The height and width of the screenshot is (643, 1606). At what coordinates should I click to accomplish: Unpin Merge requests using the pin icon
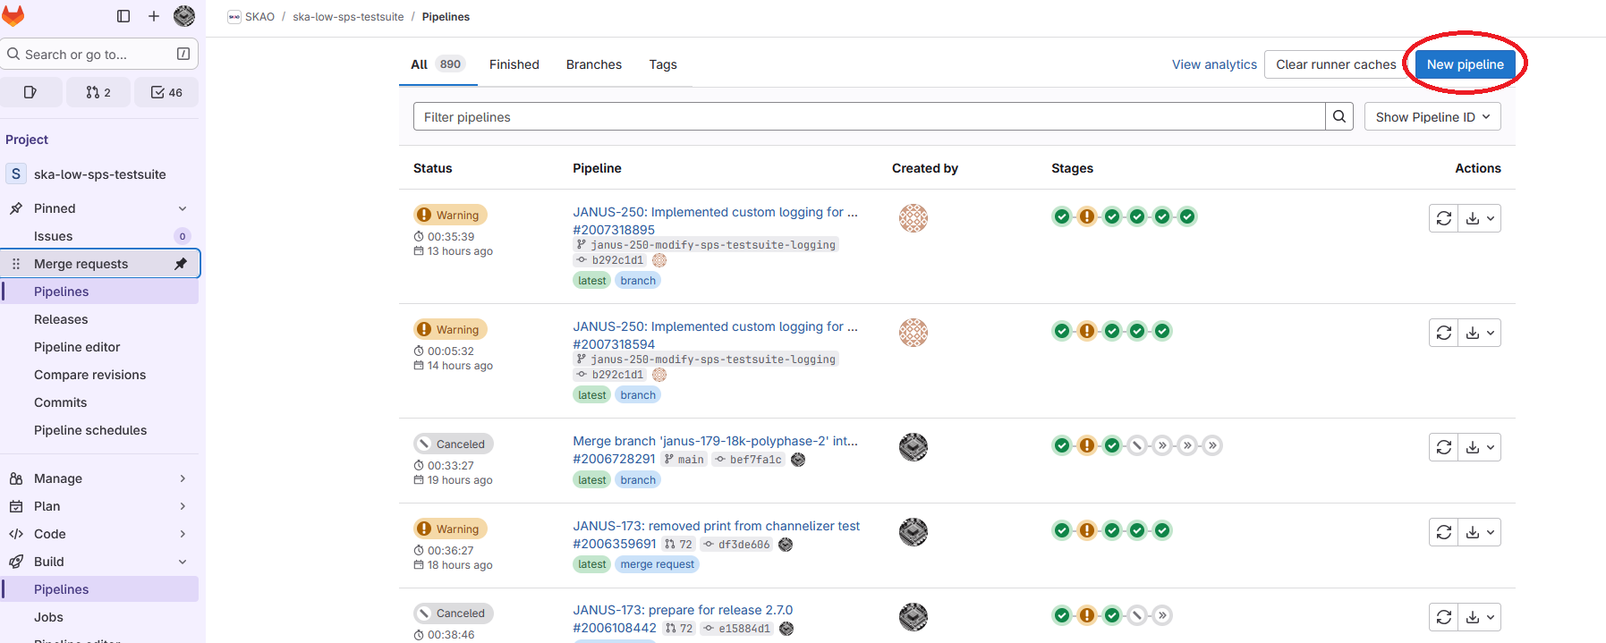coord(181,264)
